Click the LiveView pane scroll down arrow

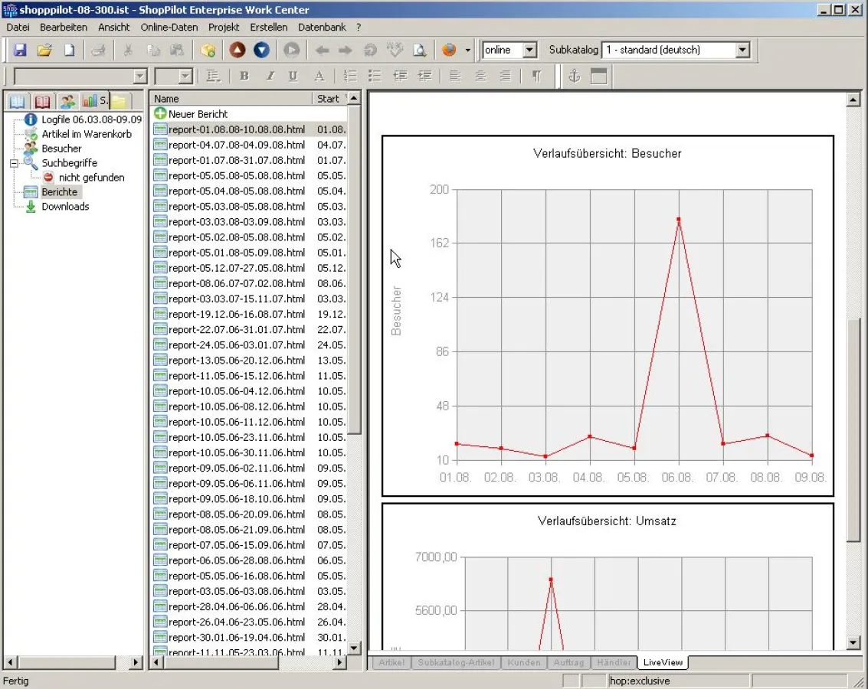click(x=853, y=642)
